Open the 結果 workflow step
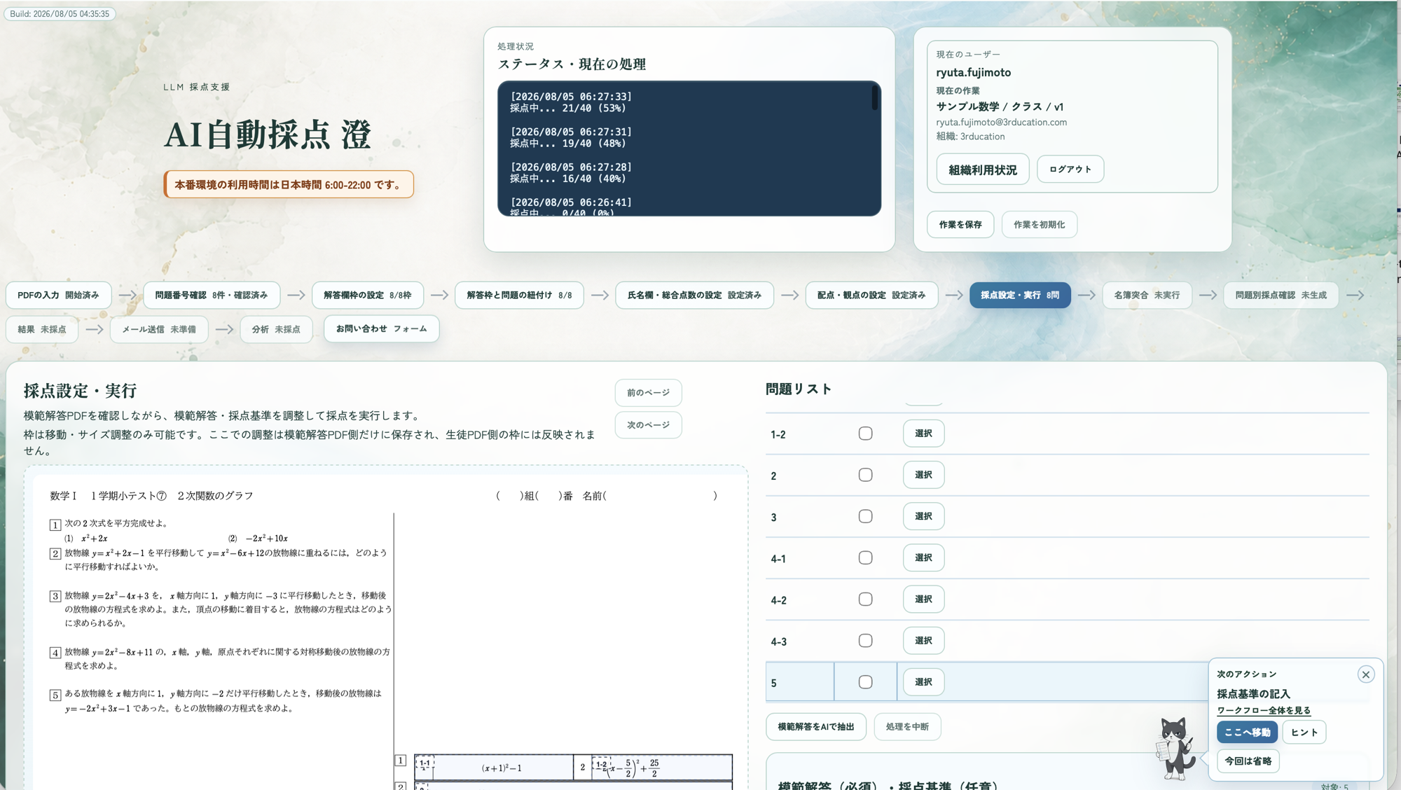This screenshot has width=1401, height=790. (42, 329)
